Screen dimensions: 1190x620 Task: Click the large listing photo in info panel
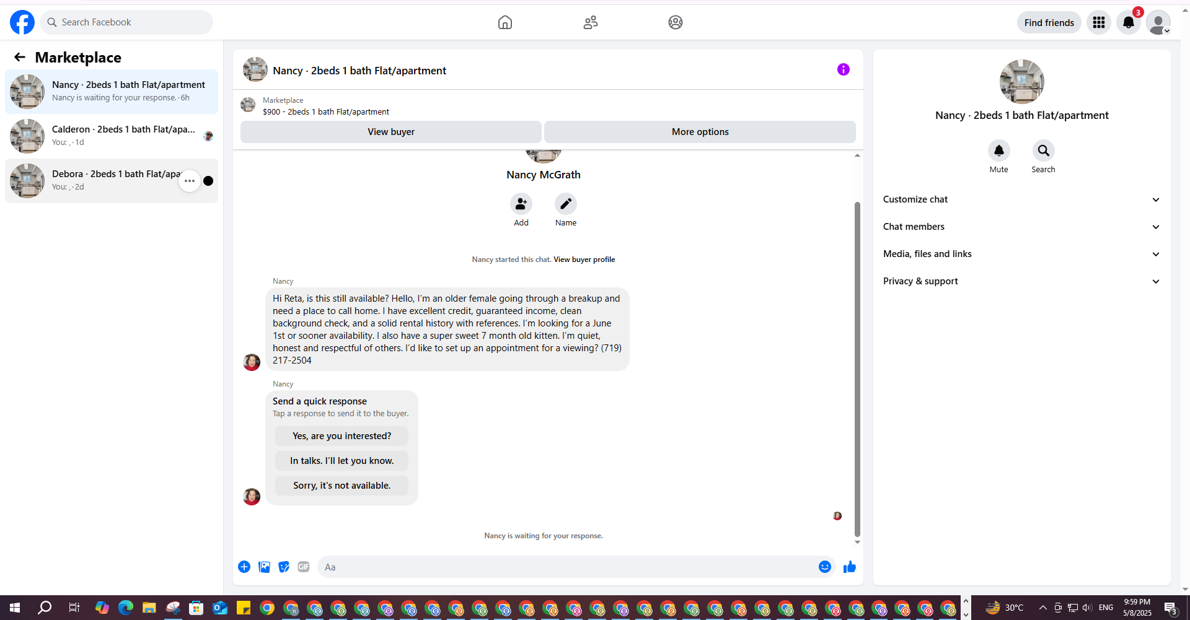click(x=1022, y=82)
